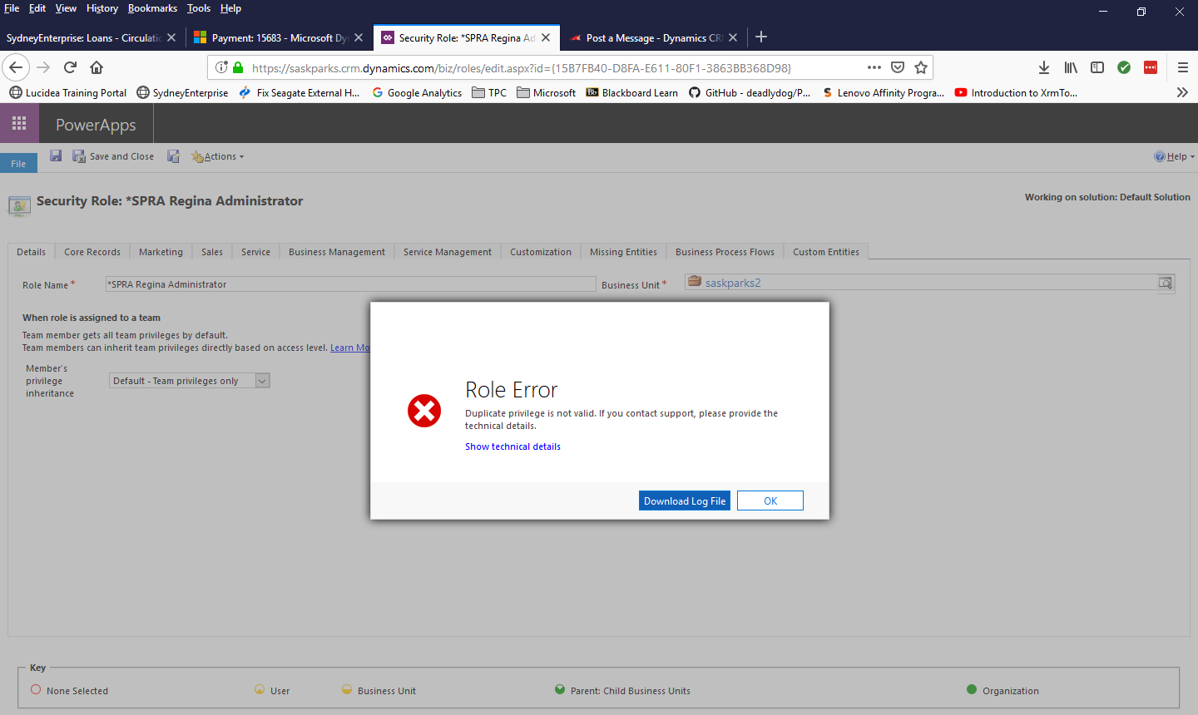Close the Security Role browser tab
Screen dimensions: 1198x715
[x=546, y=37]
